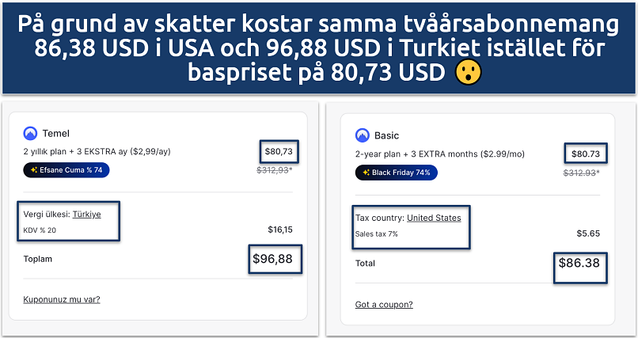
Task: Click the $80.73 price in Basic card
Action: point(585,154)
